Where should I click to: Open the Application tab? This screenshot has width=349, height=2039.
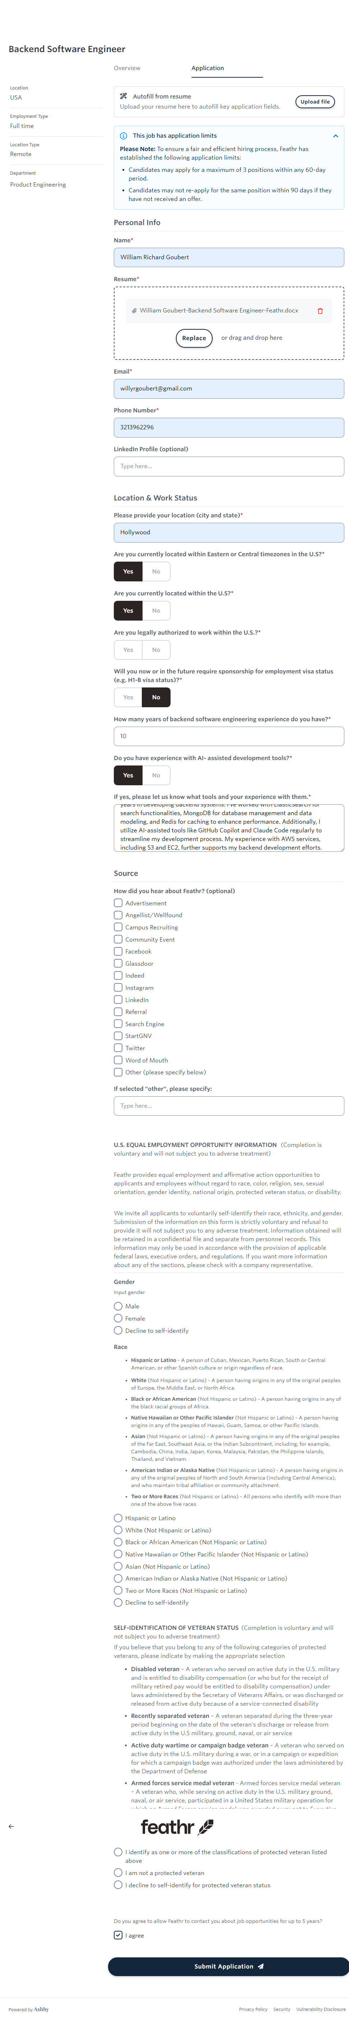point(208,68)
